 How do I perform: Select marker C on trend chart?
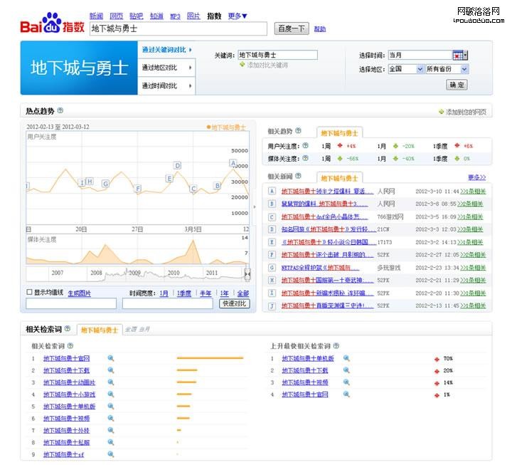[x=193, y=189]
